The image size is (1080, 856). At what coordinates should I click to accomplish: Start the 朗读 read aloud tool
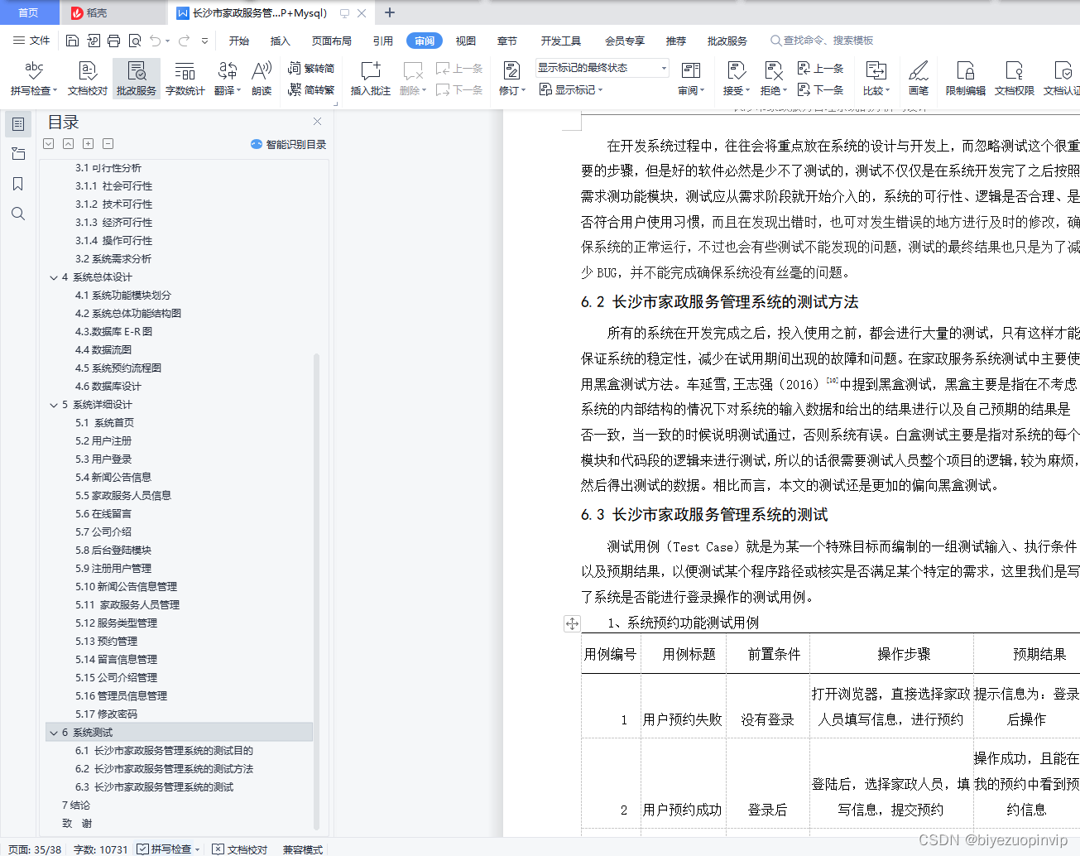262,79
